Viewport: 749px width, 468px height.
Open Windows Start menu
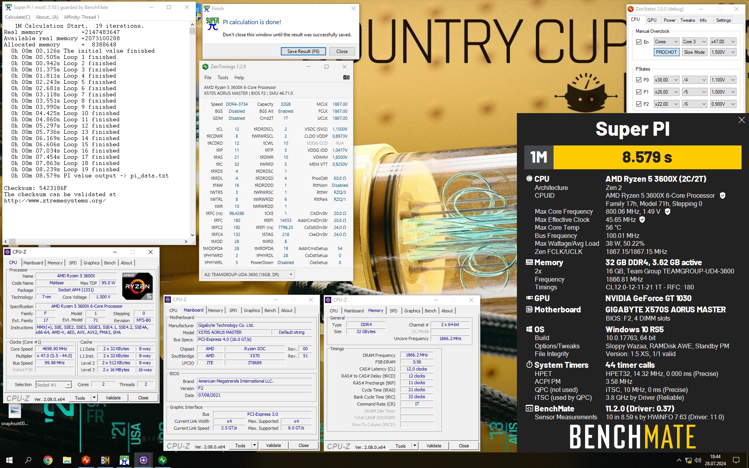[x=9, y=460]
